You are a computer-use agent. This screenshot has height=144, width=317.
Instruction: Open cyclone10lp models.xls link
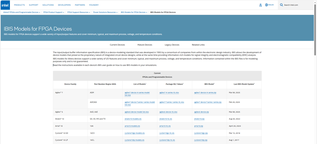click(x=134, y=140)
